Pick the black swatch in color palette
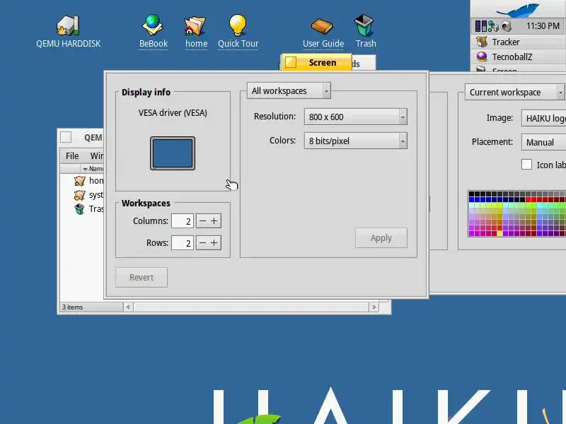 coord(471,194)
